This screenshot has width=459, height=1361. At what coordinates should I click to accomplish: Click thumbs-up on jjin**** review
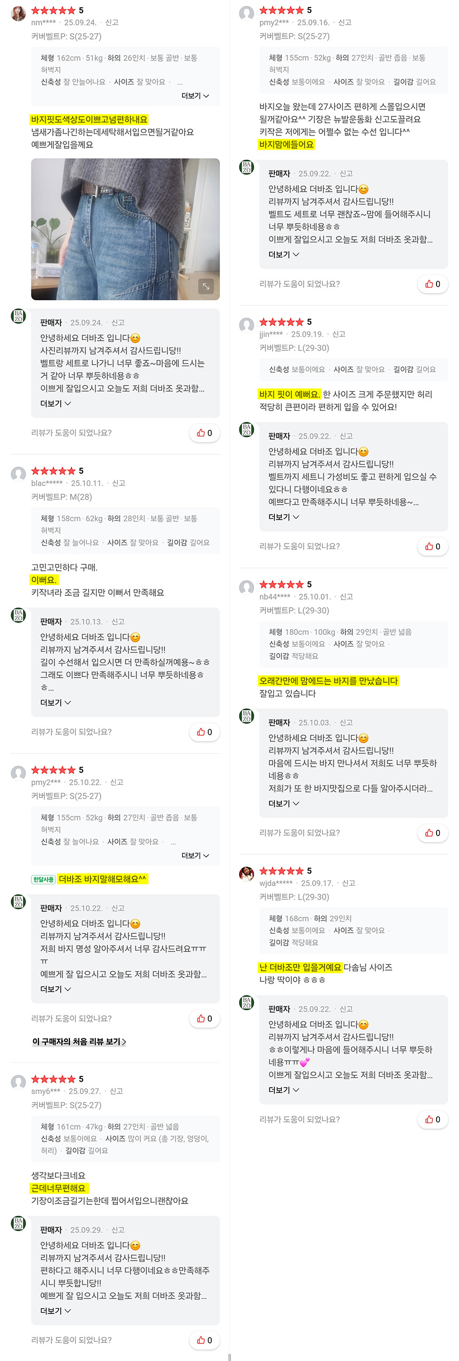coord(432,546)
